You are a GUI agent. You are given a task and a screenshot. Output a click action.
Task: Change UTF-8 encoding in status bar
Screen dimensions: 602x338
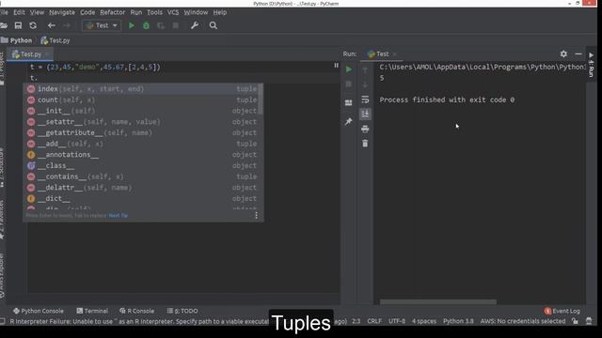tap(397, 321)
